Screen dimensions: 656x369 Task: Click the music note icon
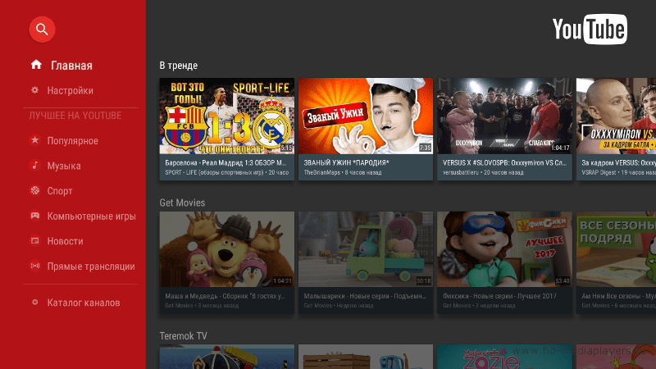pos(34,166)
